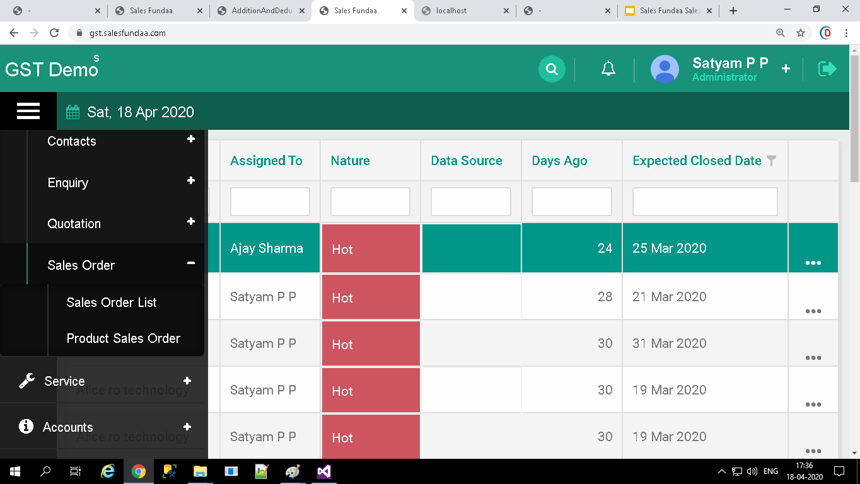
Task: Click the Service wrench icon
Action: coord(26,381)
